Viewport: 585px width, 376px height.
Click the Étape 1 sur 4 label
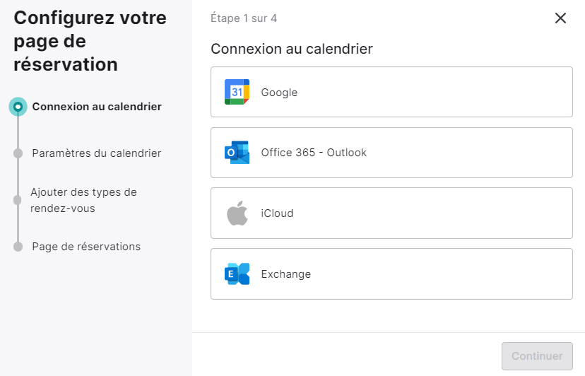pos(244,18)
